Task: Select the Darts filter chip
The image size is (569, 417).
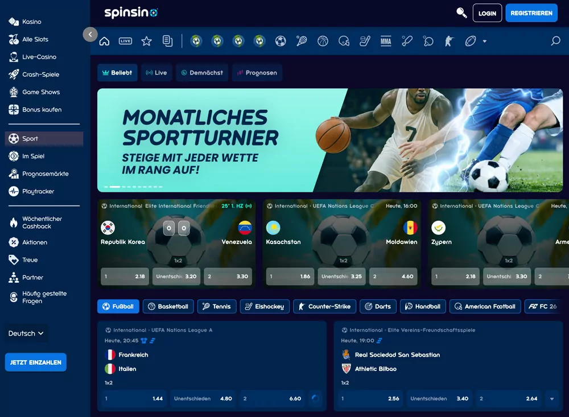Action: pos(378,306)
